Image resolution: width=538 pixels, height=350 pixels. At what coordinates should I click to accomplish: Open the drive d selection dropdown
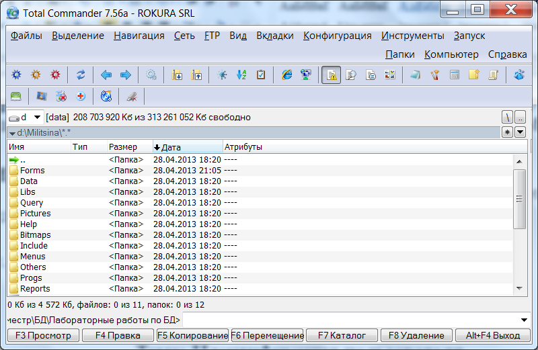25,118
